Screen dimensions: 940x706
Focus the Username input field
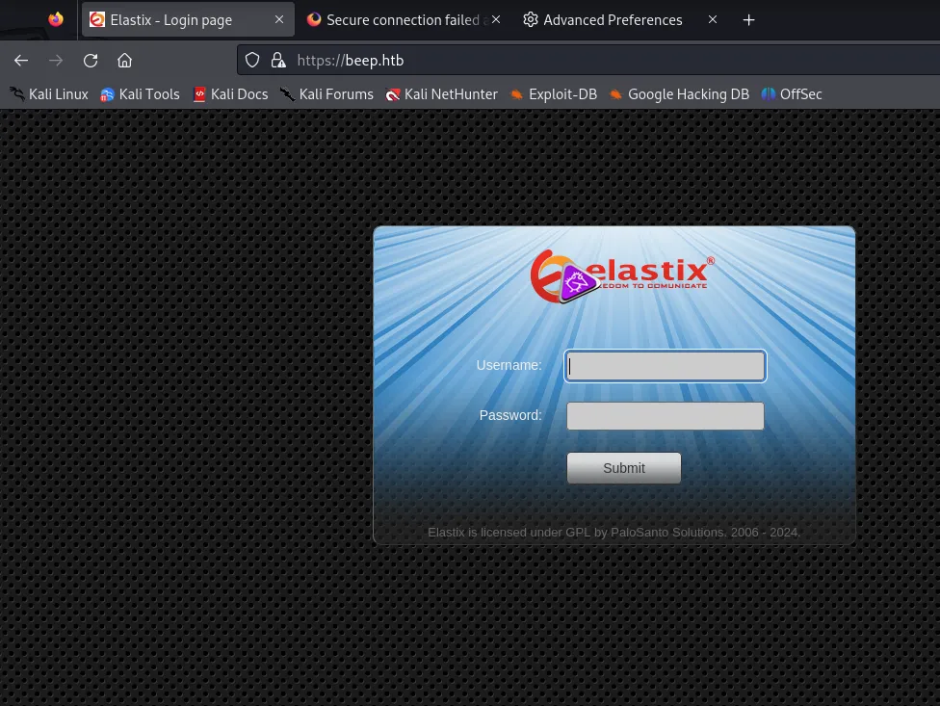click(x=666, y=366)
